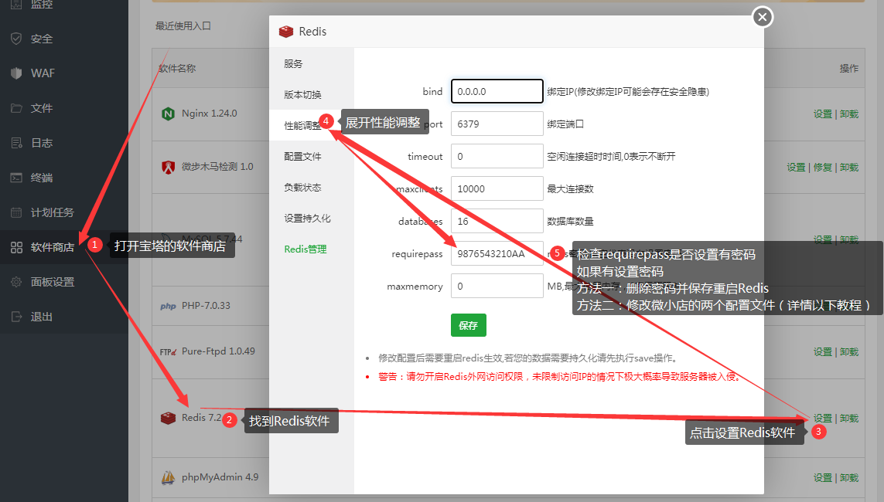Select Nginx 1.24.0 software name
The height and width of the screenshot is (502, 884).
(x=209, y=113)
